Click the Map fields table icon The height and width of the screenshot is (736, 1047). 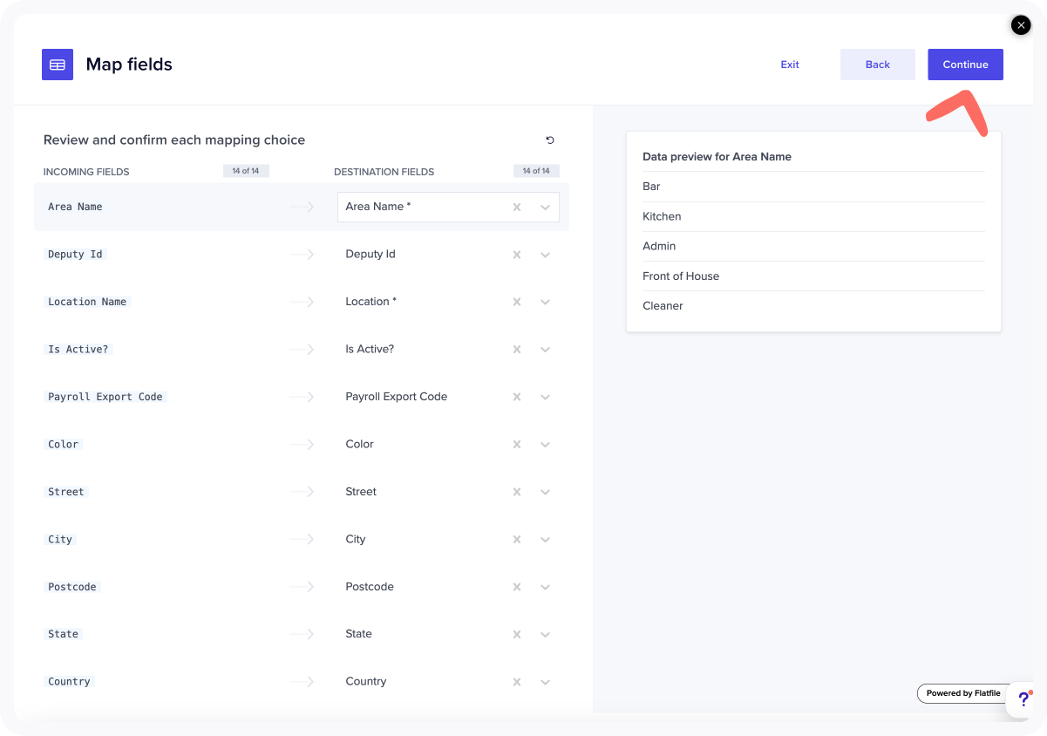58,65
